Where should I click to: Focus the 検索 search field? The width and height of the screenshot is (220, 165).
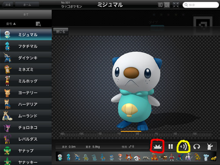[201, 5]
